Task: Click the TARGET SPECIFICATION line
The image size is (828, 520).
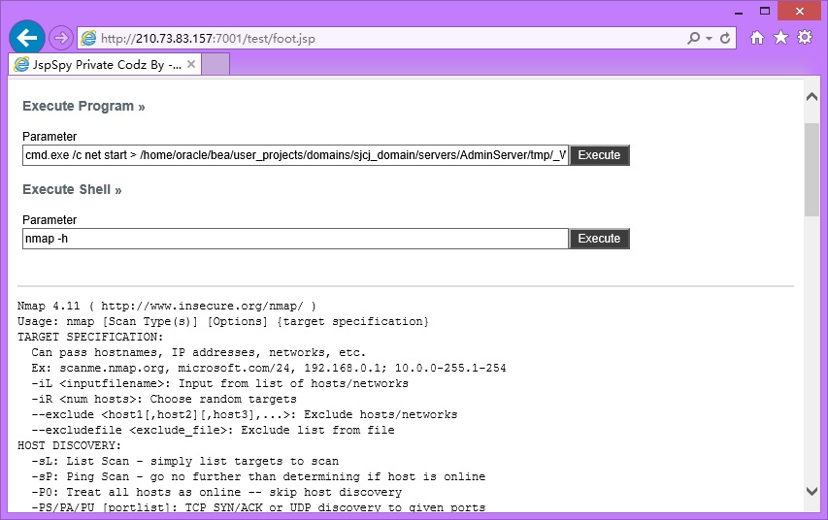Action: click(x=90, y=337)
